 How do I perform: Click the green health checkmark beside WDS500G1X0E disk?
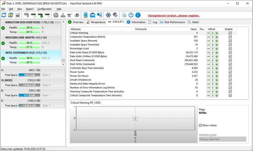pos(3,43)
